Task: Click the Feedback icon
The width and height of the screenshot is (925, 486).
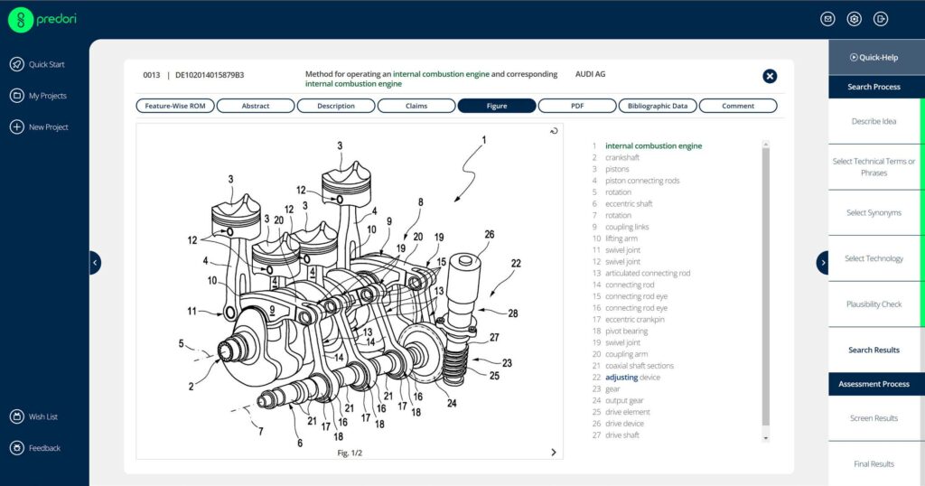Action: click(x=16, y=448)
